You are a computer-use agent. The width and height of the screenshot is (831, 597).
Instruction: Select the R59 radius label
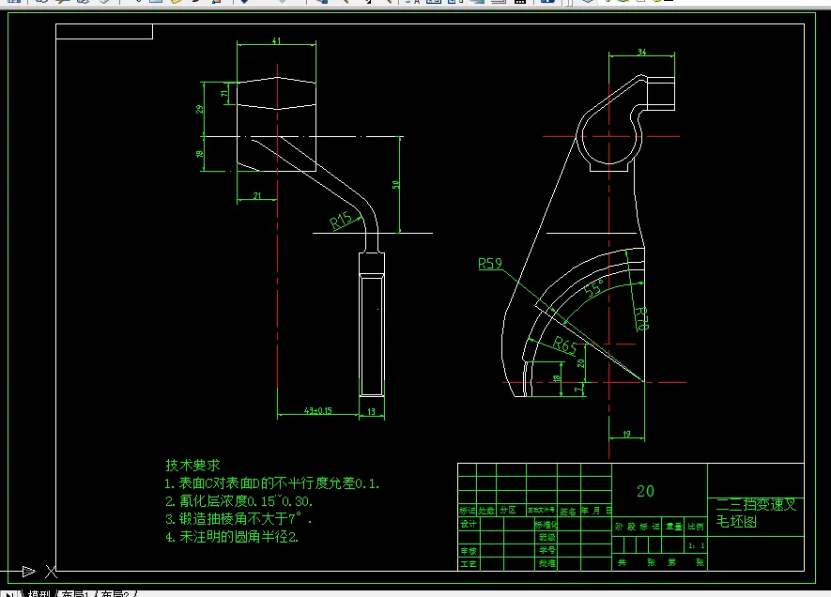490,263
